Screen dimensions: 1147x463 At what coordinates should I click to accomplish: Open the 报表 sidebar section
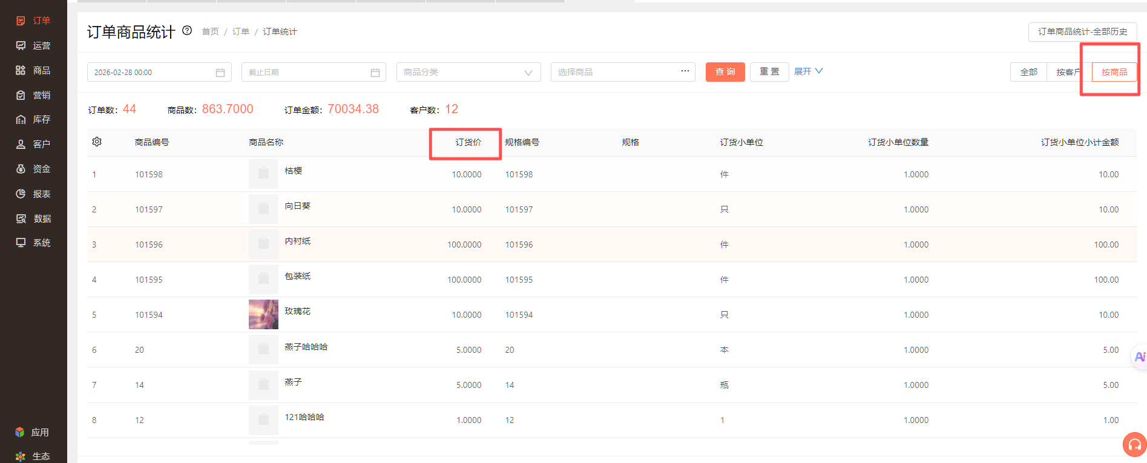[x=33, y=194]
